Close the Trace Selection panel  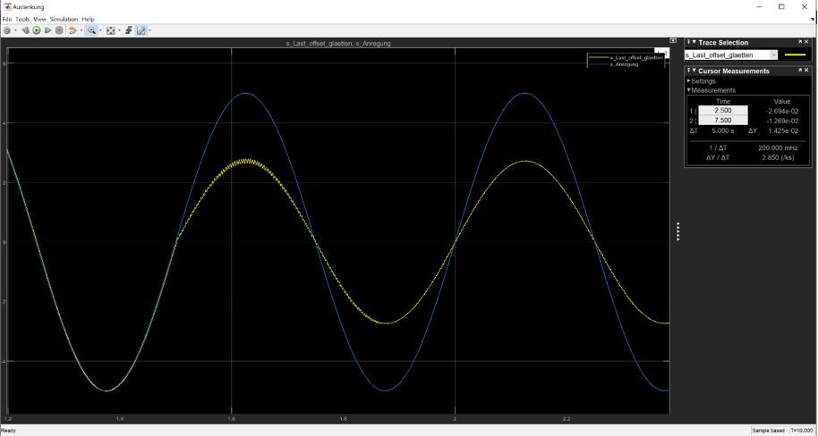coord(807,42)
